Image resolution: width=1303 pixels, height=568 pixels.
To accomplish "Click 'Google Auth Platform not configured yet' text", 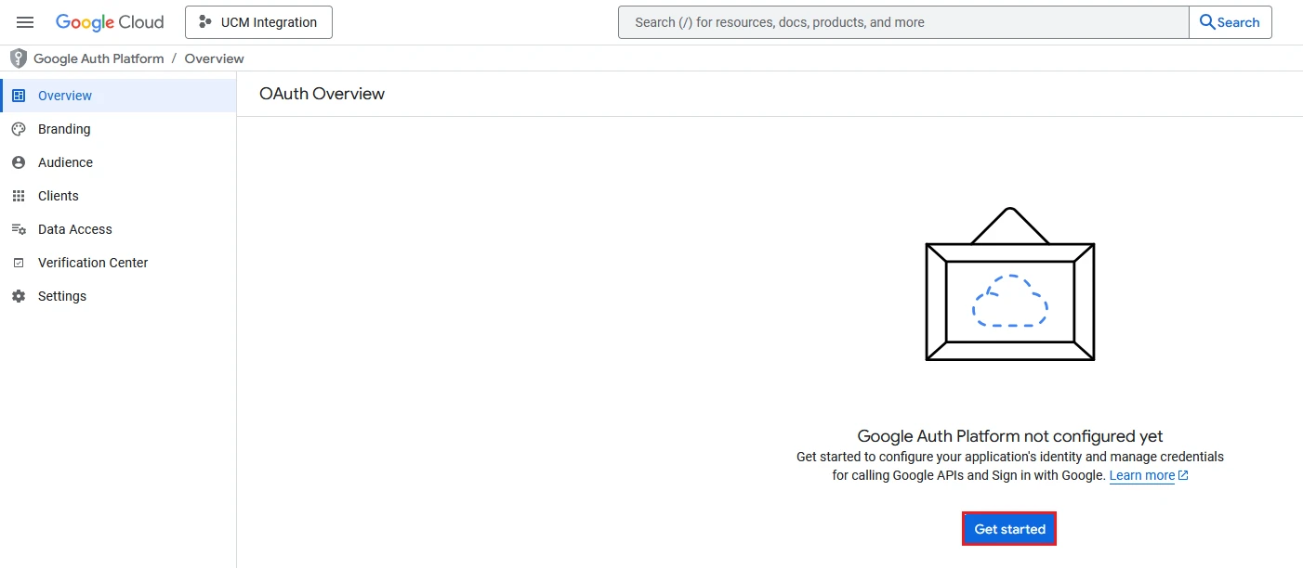I will click(1010, 436).
